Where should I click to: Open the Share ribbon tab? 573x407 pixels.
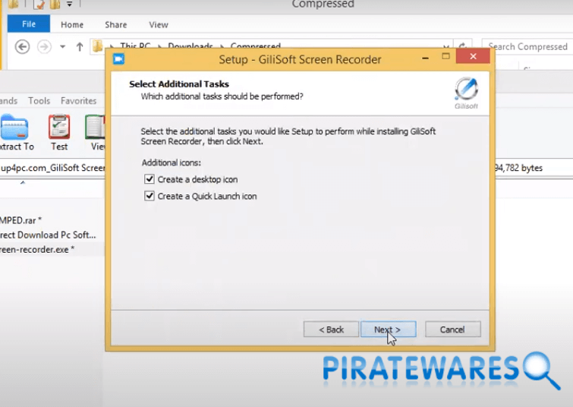[116, 24]
